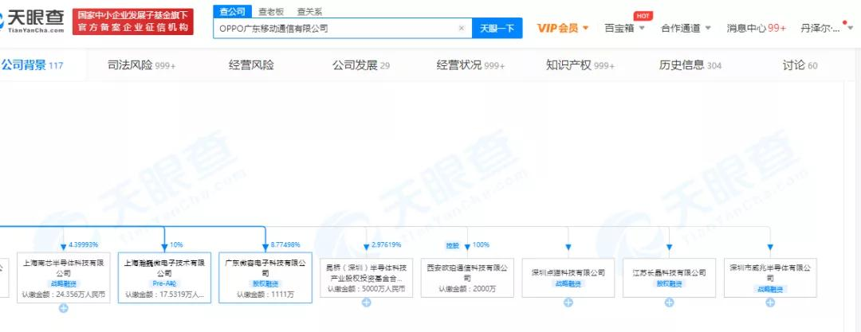
Task: Select the 查关系 search tab
Action: click(x=309, y=11)
